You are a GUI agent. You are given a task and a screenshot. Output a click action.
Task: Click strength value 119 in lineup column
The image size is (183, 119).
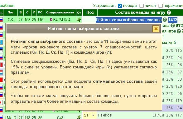[x=178, y=101]
